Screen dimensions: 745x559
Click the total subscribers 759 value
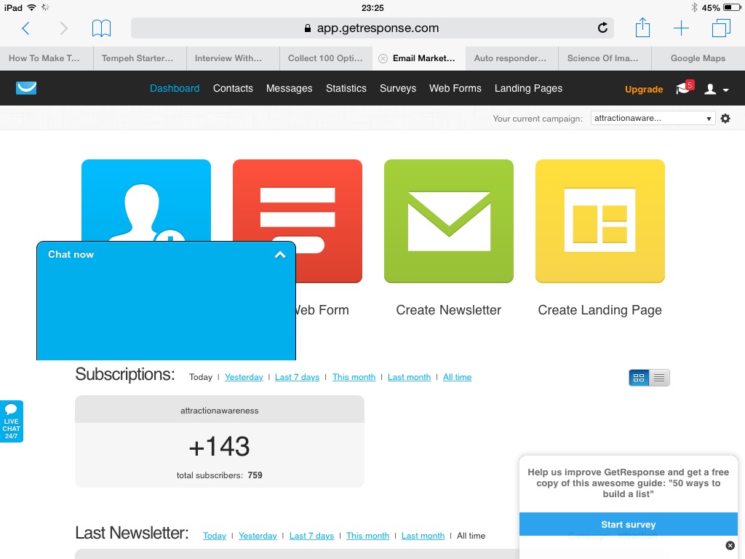coord(255,475)
